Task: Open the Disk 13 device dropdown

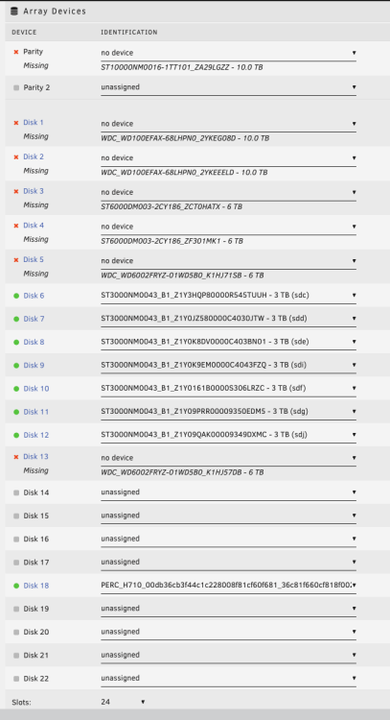Action: tap(229, 458)
